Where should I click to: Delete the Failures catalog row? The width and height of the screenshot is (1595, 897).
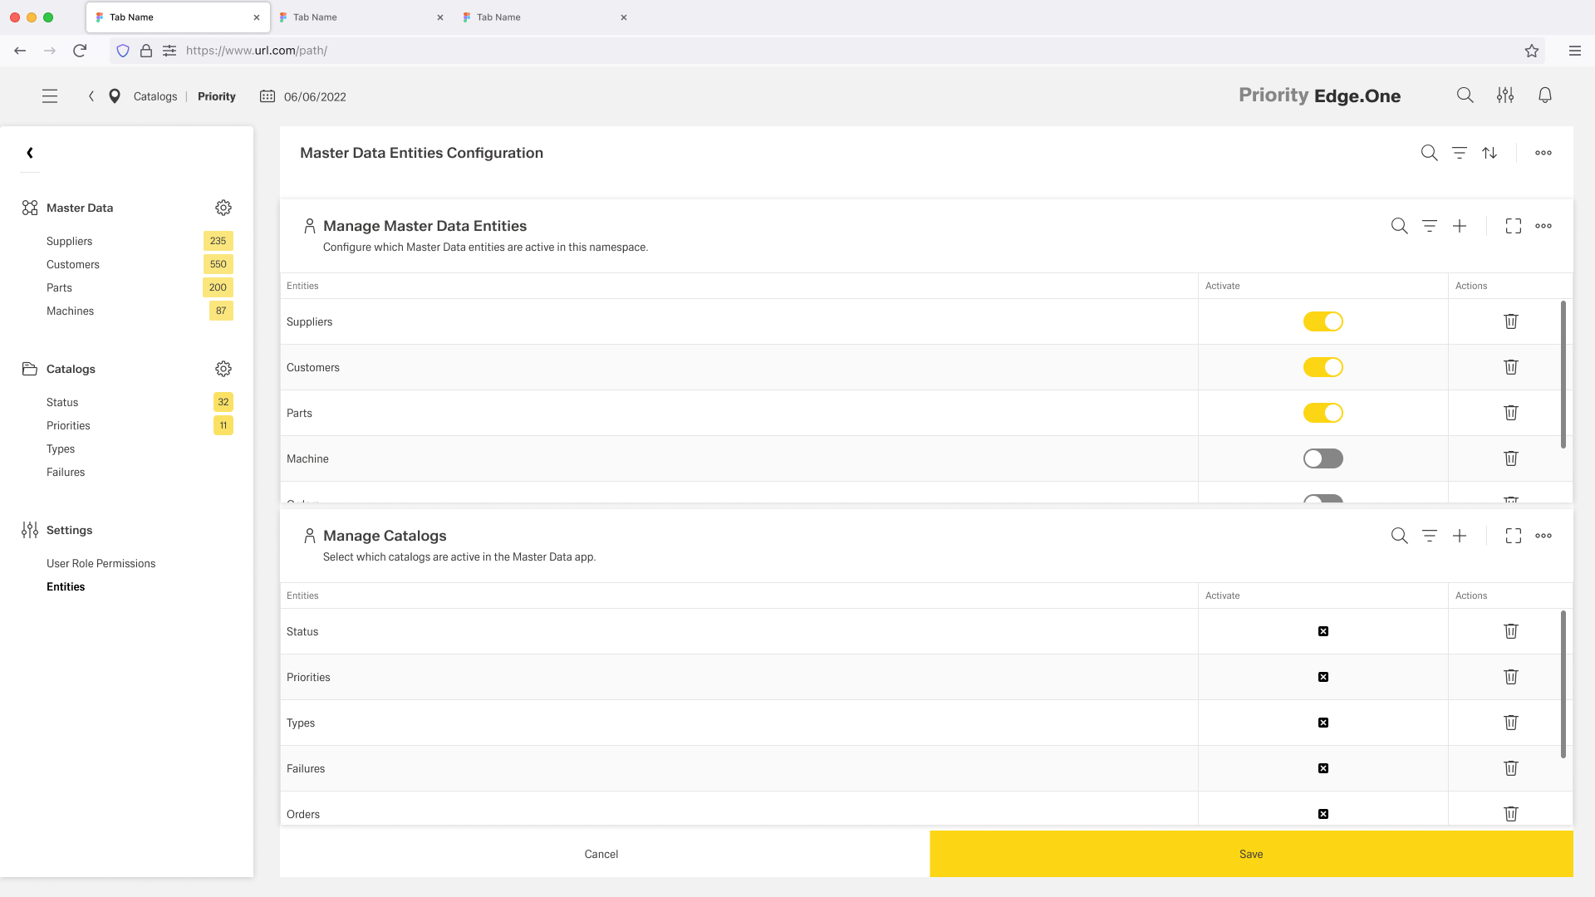(1511, 768)
